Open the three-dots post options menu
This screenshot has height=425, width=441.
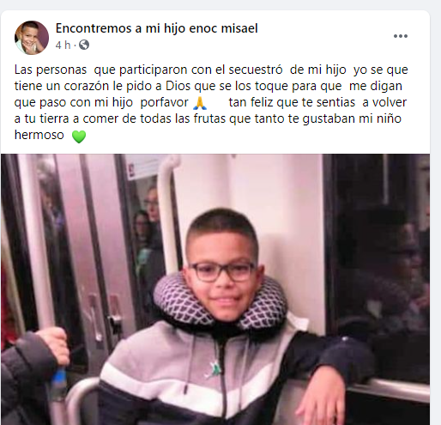(401, 36)
